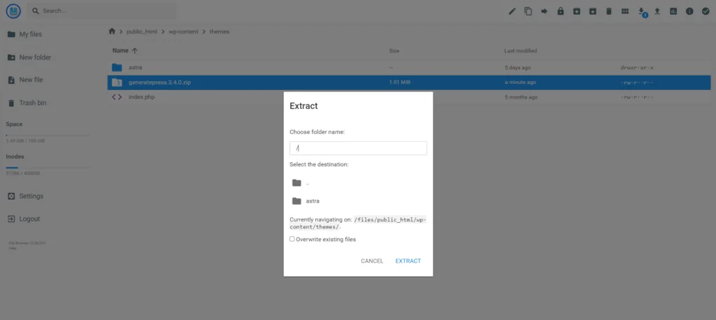Click the move file arrow icon
Viewport: 716px width, 320px height.
[x=544, y=11]
